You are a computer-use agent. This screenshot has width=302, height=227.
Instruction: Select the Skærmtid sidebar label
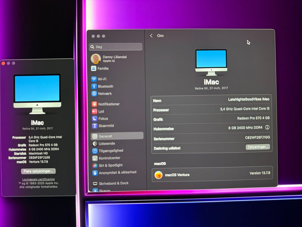coord(106,126)
